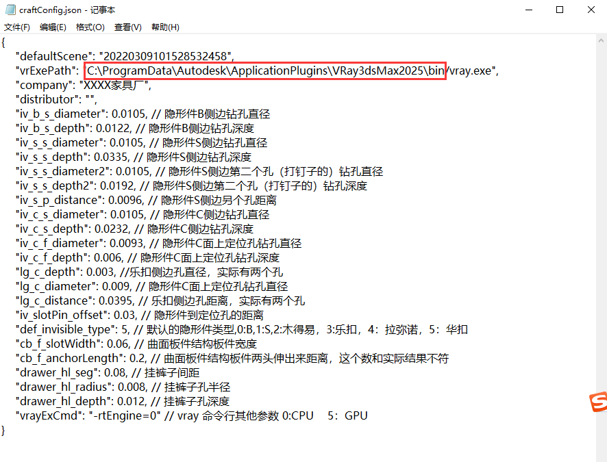Click the "iv_s_p_distance" line
Image resolution: width=607 pixels, height=462 pixels.
click(x=146, y=201)
